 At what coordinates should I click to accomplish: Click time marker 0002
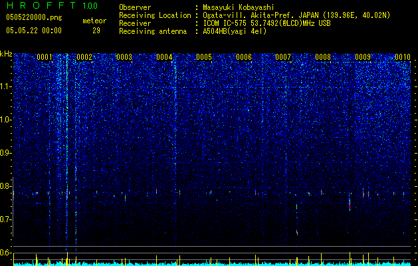click(x=84, y=57)
